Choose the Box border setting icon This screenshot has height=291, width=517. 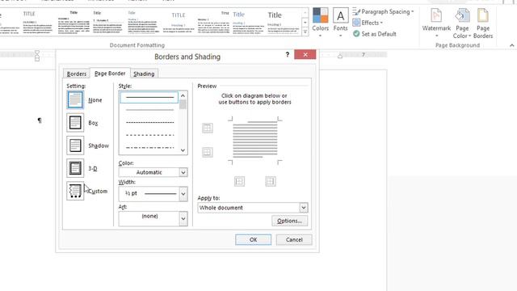point(75,122)
